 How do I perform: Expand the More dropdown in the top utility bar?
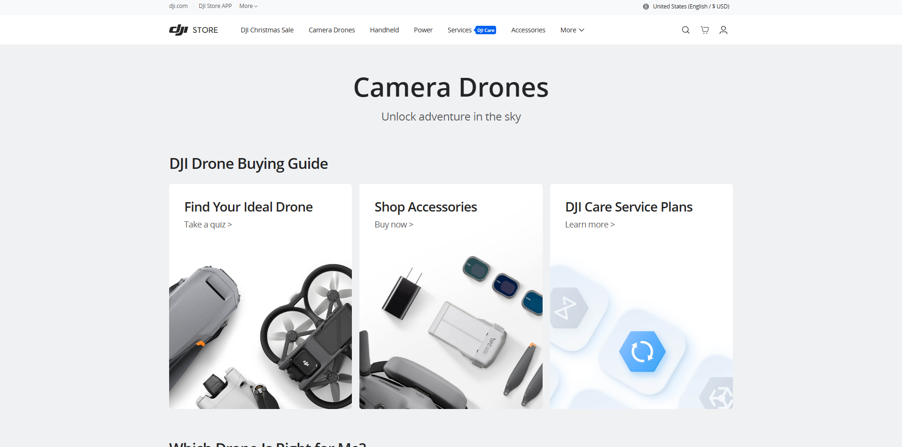click(248, 6)
